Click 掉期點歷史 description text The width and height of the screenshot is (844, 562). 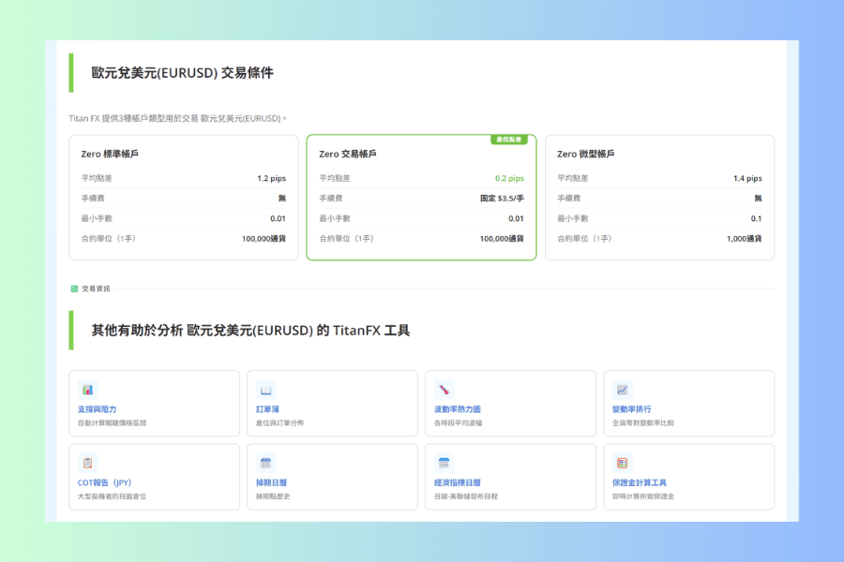pyautogui.click(x=273, y=495)
